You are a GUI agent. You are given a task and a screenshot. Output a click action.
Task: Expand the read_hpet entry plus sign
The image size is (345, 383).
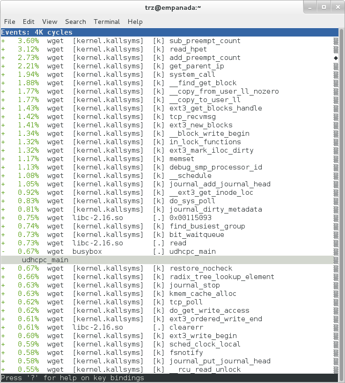coord(3,49)
